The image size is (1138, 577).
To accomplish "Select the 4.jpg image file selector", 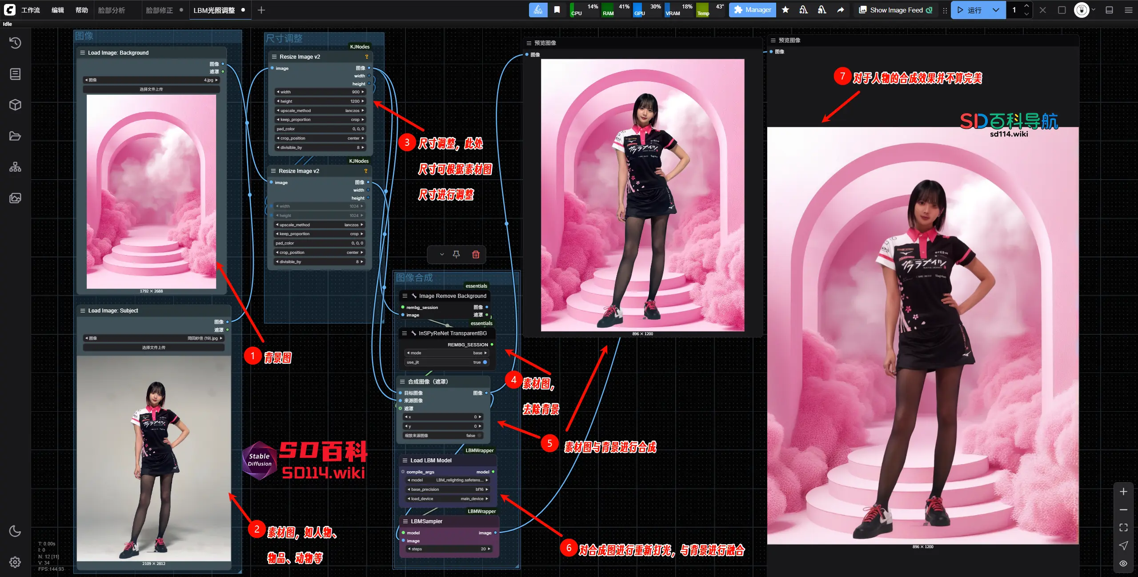I will [151, 80].
